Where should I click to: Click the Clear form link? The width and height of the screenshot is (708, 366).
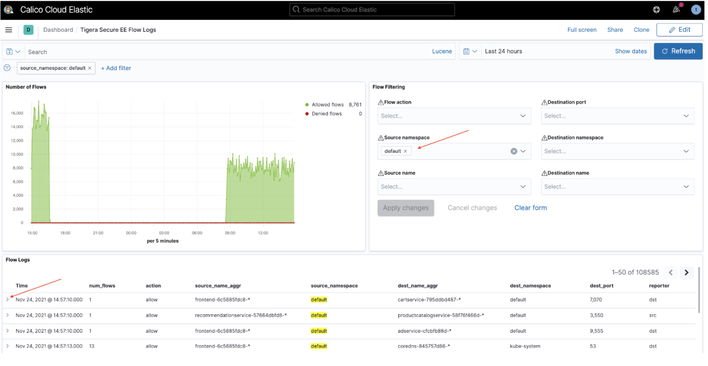pyautogui.click(x=530, y=208)
